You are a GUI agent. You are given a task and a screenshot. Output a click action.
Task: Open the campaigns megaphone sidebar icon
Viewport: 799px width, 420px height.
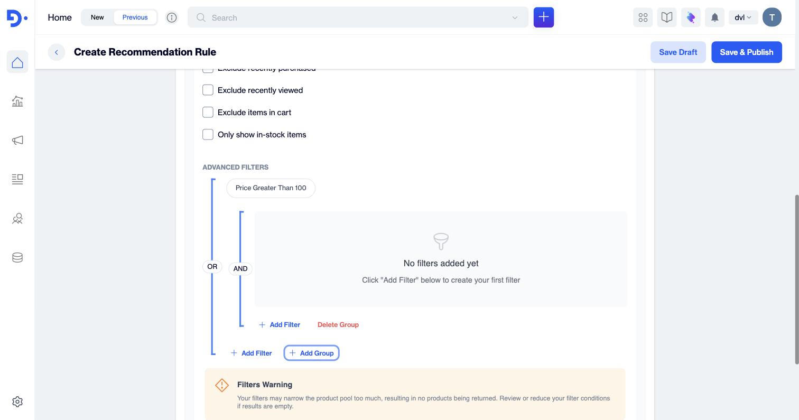[17, 140]
